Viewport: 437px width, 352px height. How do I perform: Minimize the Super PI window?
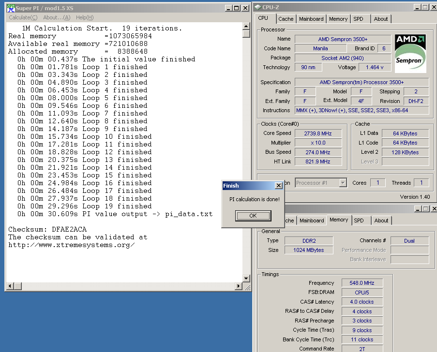(x=228, y=8)
